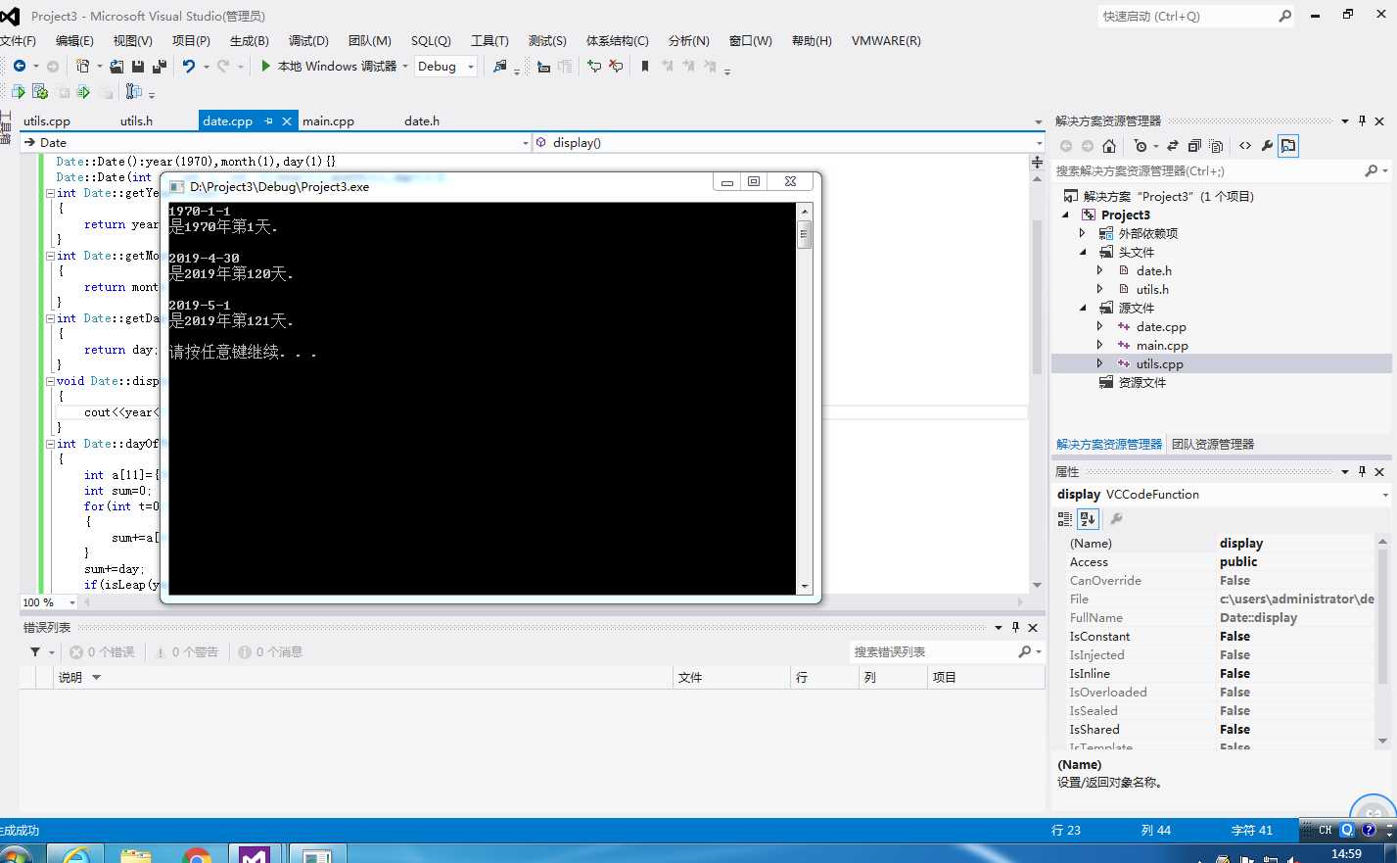Start debugging with the green play icon
This screenshot has height=863, width=1397.
(265, 66)
